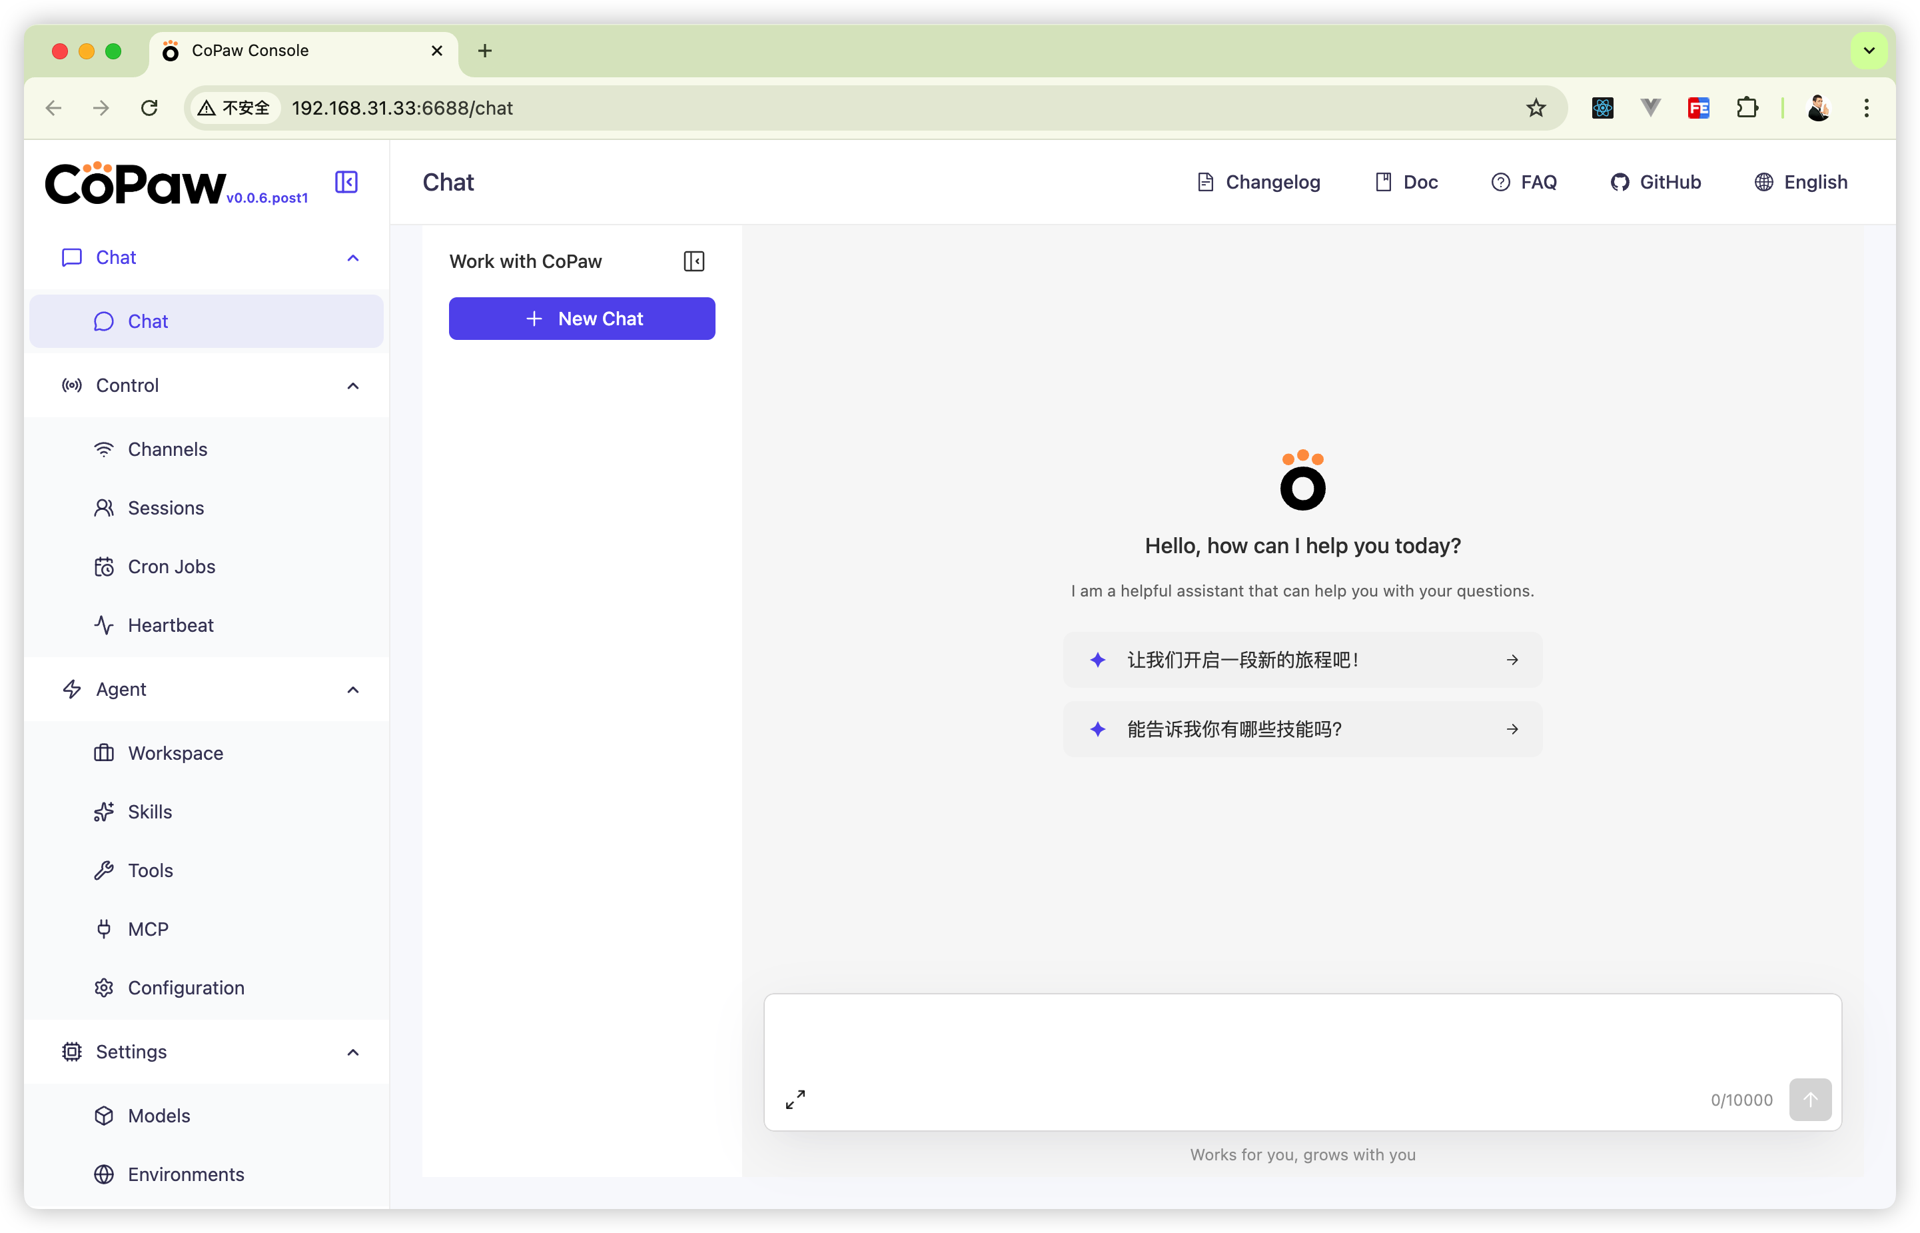Start a New Chat

pyautogui.click(x=582, y=319)
